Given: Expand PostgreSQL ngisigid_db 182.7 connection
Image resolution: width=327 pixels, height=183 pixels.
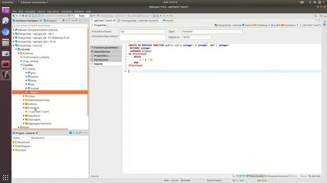Looking at the screenshot, I should (x=14, y=34).
